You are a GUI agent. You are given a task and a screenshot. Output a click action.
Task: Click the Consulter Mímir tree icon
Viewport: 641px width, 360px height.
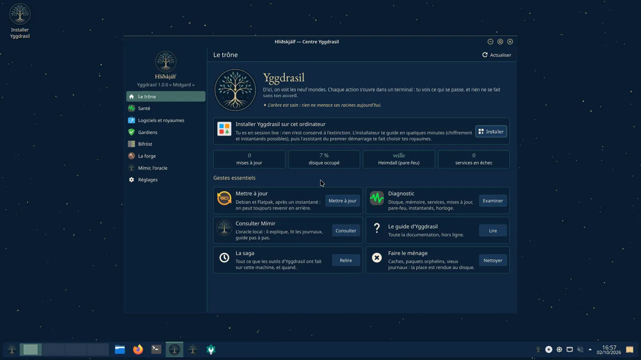(x=224, y=228)
